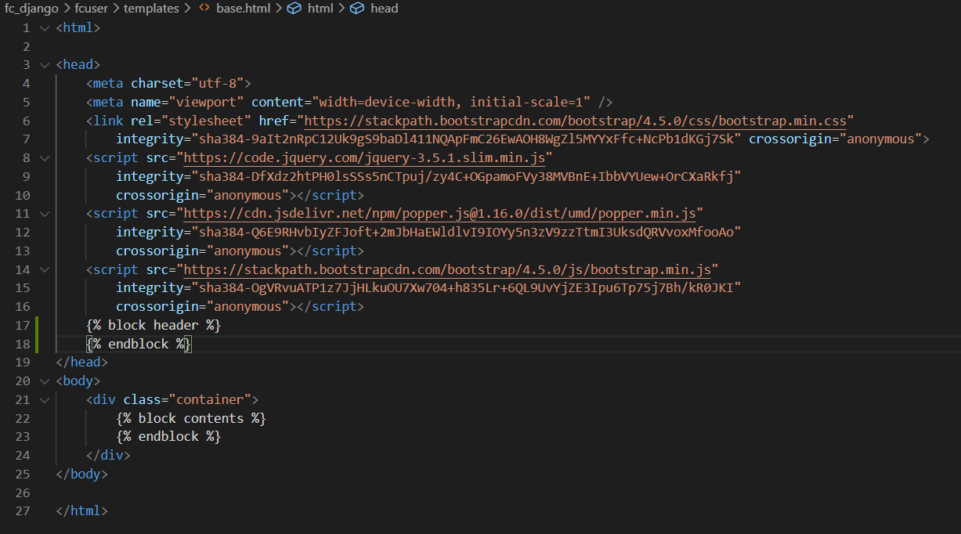This screenshot has width=961, height=534.
Task: Click line number 5 in the gutter
Action: click(26, 102)
